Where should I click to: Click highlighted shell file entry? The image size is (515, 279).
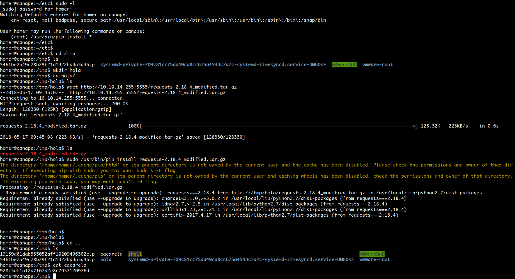point(135,254)
